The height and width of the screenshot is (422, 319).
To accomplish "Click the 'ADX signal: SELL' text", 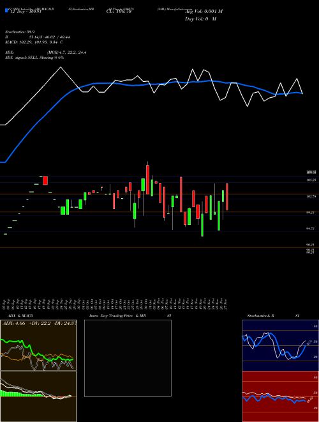I will [22, 58].
